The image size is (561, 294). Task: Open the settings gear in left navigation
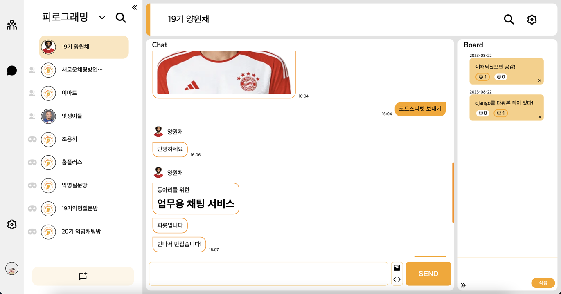pyautogui.click(x=12, y=224)
